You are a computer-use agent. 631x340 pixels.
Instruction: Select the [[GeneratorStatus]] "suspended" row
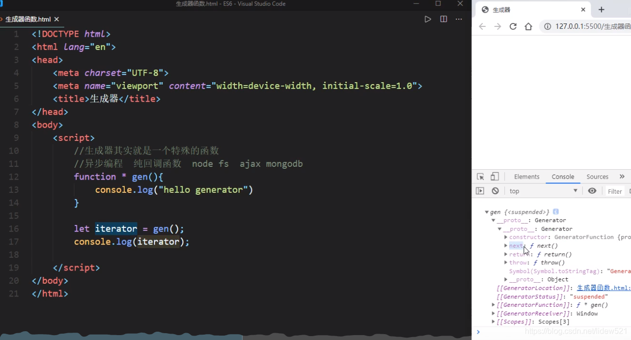(x=552, y=296)
